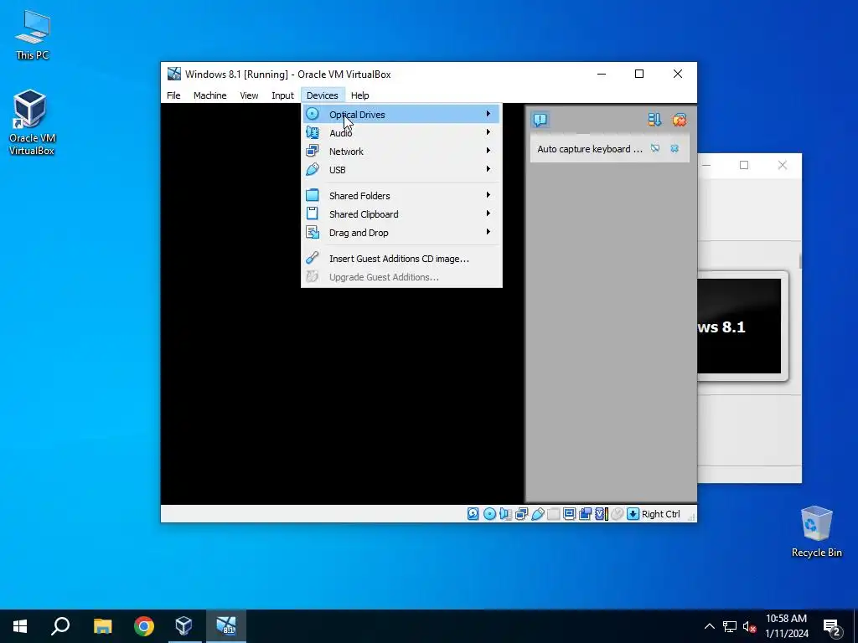Click the CPU virtualization status indicator

point(602,514)
